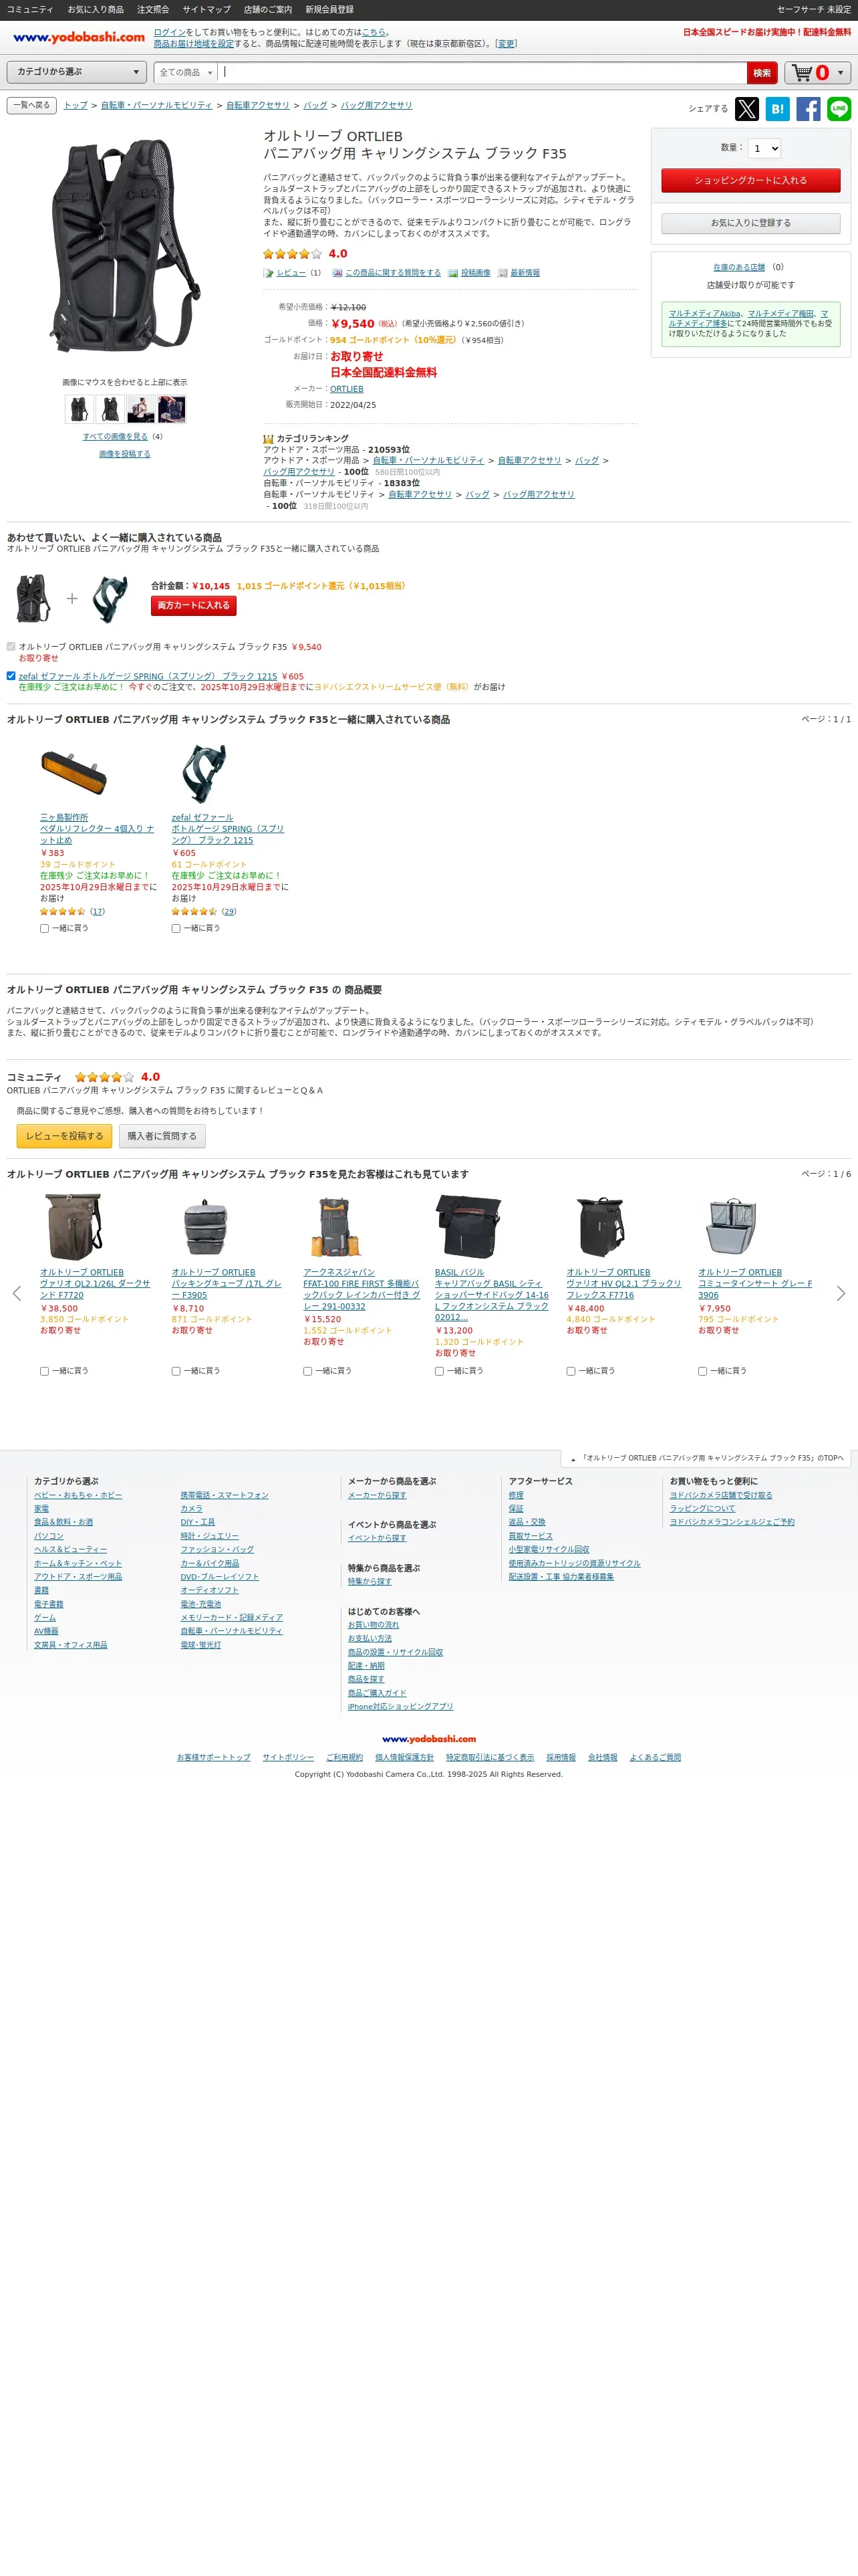This screenshot has width=858, height=2576.
Task: Toggle ORTLIEB carrying system bundle checkbox
Action: [11, 647]
